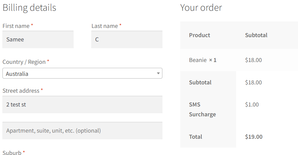Click the Apartment, suite, unit optional field
Viewport: 298px width, 155px height.
pyautogui.click(x=82, y=131)
